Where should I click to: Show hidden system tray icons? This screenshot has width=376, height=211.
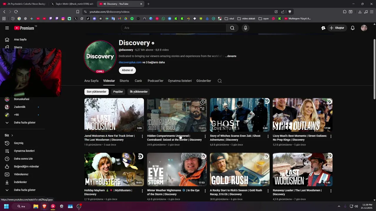[339, 206]
